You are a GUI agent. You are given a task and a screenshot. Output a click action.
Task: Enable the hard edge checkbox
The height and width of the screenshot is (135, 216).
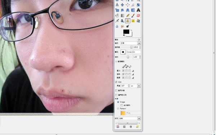pyautogui.click(x=116, y=95)
